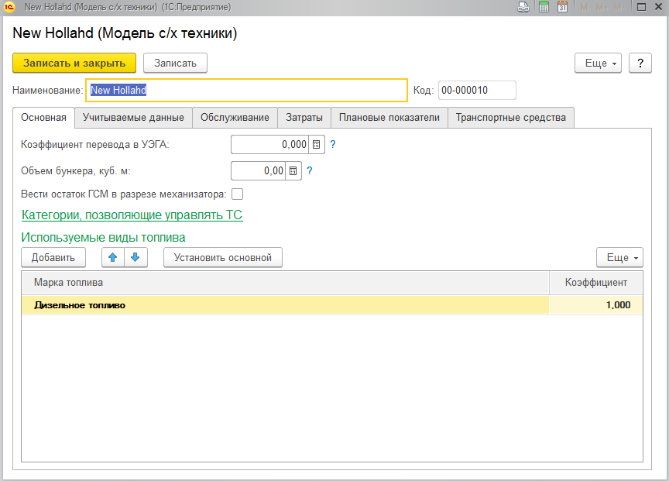Click the Коэффициент column header

tap(595, 283)
